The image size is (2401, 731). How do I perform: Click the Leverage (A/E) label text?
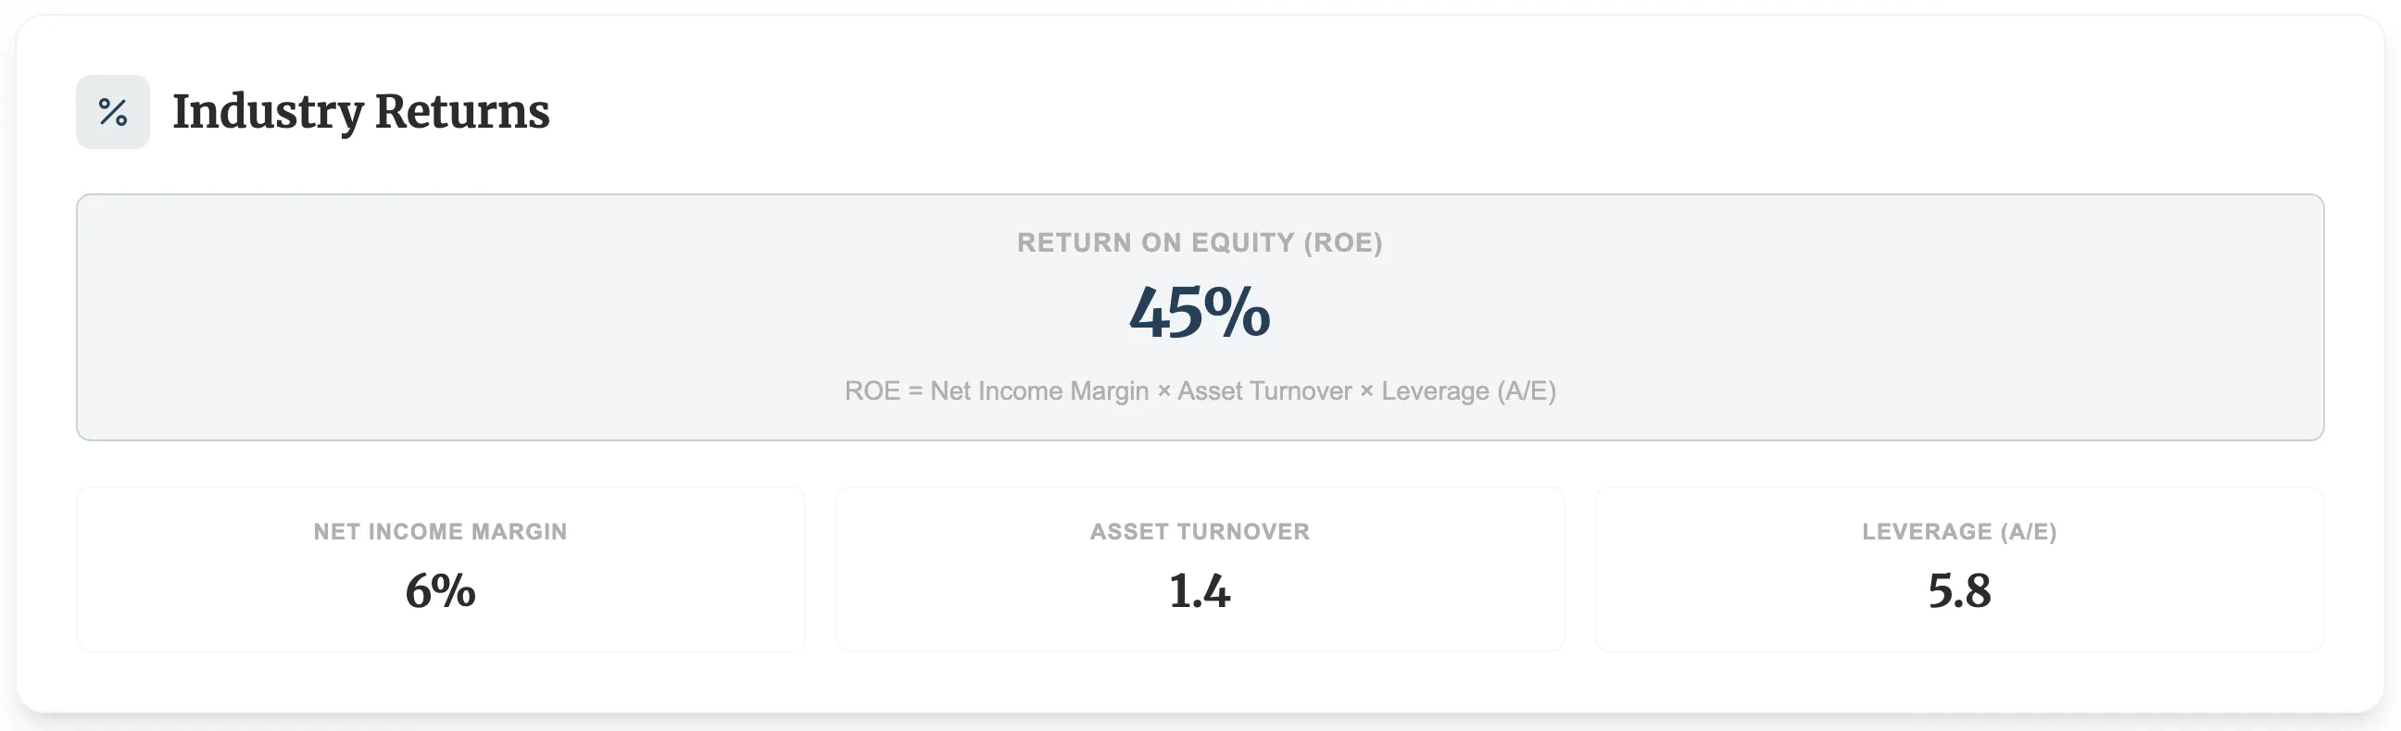click(1959, 533)
